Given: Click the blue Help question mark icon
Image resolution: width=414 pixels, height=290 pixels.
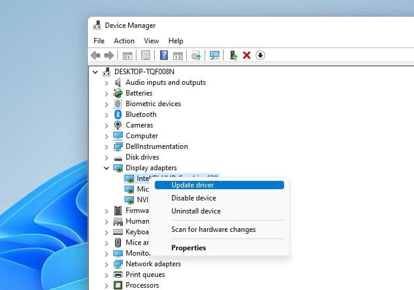Looking at the screenshot, I should pos(164,55).
